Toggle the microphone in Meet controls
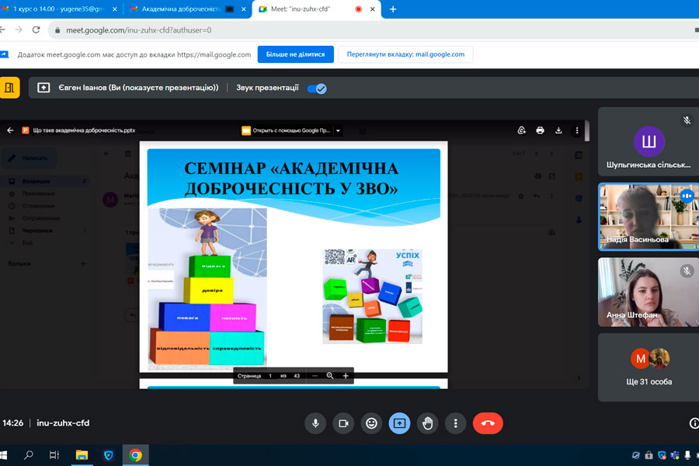 pos(315,423)
